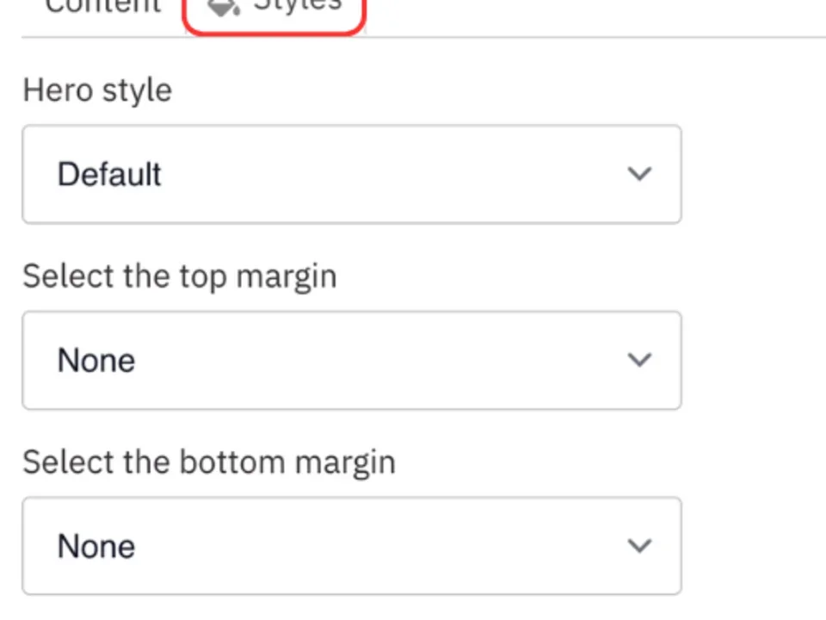Click the Default value in Hero style
The height and width of the screenshot is (620, 826).
pos(108,174)
